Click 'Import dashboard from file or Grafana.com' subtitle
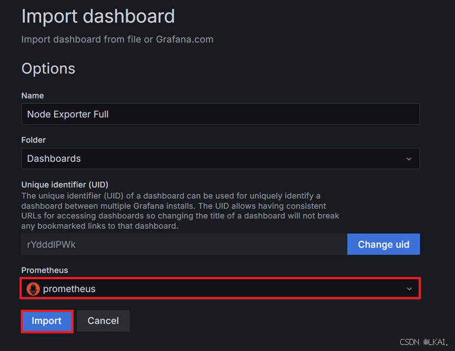This screenshot has width=455, height=351. tap(117, 39)
